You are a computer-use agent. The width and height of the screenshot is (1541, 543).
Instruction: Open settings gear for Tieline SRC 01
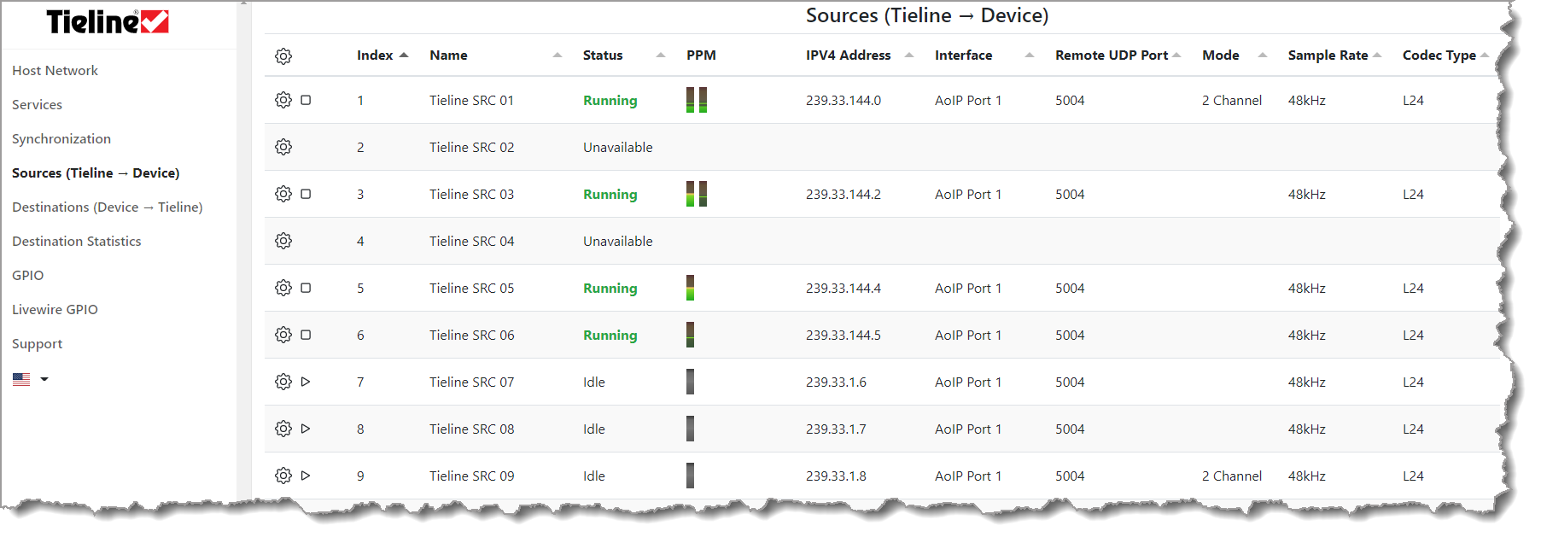[x=283, y=100]
